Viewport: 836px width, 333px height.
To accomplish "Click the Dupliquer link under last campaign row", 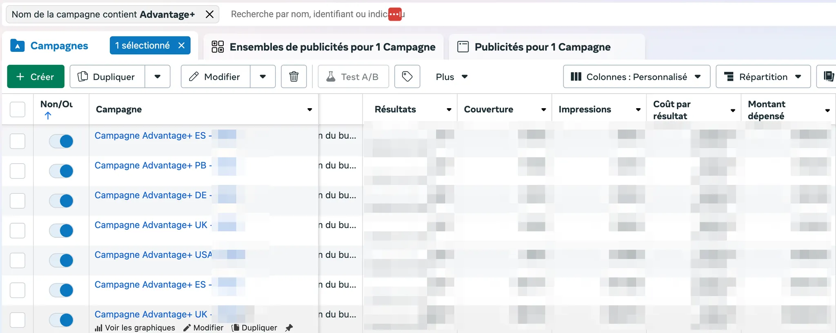I will tap(254, 328).
